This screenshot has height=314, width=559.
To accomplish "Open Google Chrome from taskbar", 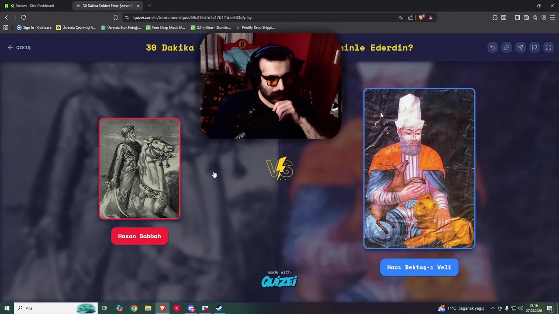I will 134,308.
